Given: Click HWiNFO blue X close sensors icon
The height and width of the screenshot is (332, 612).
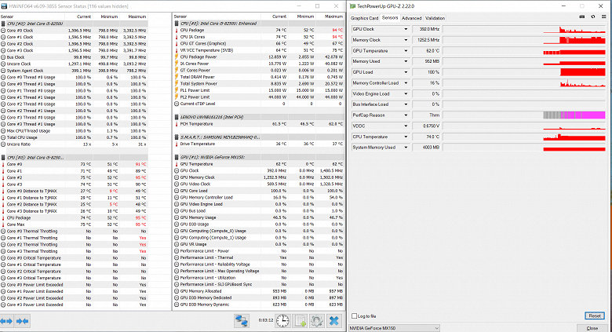Looking at the screenshot, I should coord(333,321).
